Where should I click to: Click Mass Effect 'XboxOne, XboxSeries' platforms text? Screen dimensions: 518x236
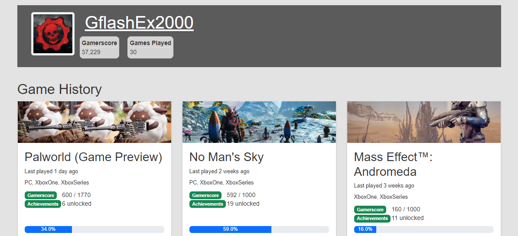(x=381, y=197)
